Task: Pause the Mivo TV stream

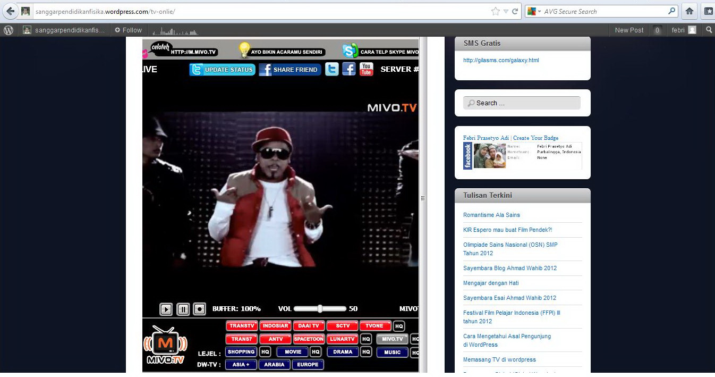Action: coord(183,309)
